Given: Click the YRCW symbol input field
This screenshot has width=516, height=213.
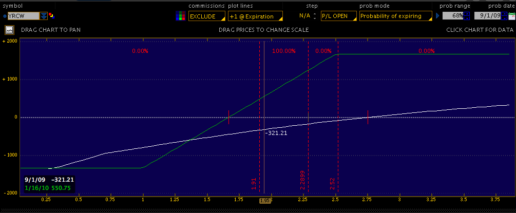Looking at the screenshot, I should pos(23,16).
